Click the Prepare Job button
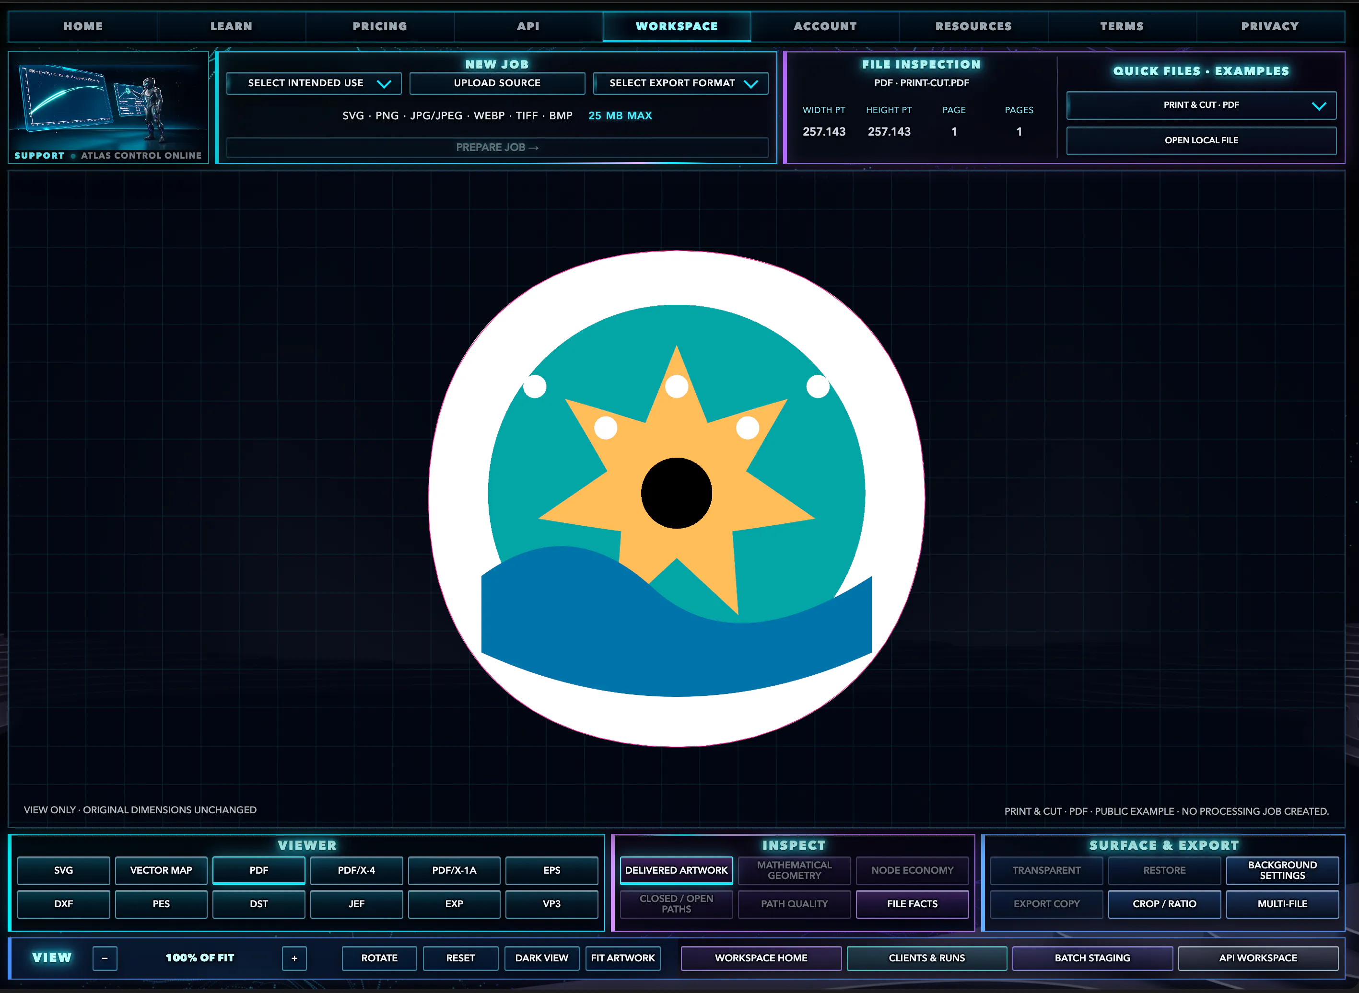This screenshot has height=993, width=1359. coord(497,147)
